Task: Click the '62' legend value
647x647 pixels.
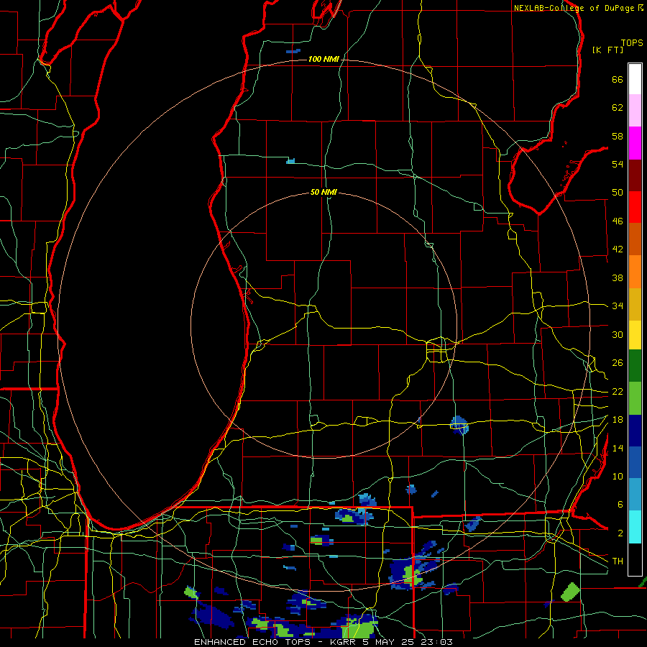Action: 618,108
